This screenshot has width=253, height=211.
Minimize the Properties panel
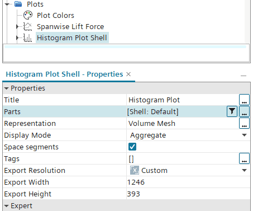tap(244, 76)
